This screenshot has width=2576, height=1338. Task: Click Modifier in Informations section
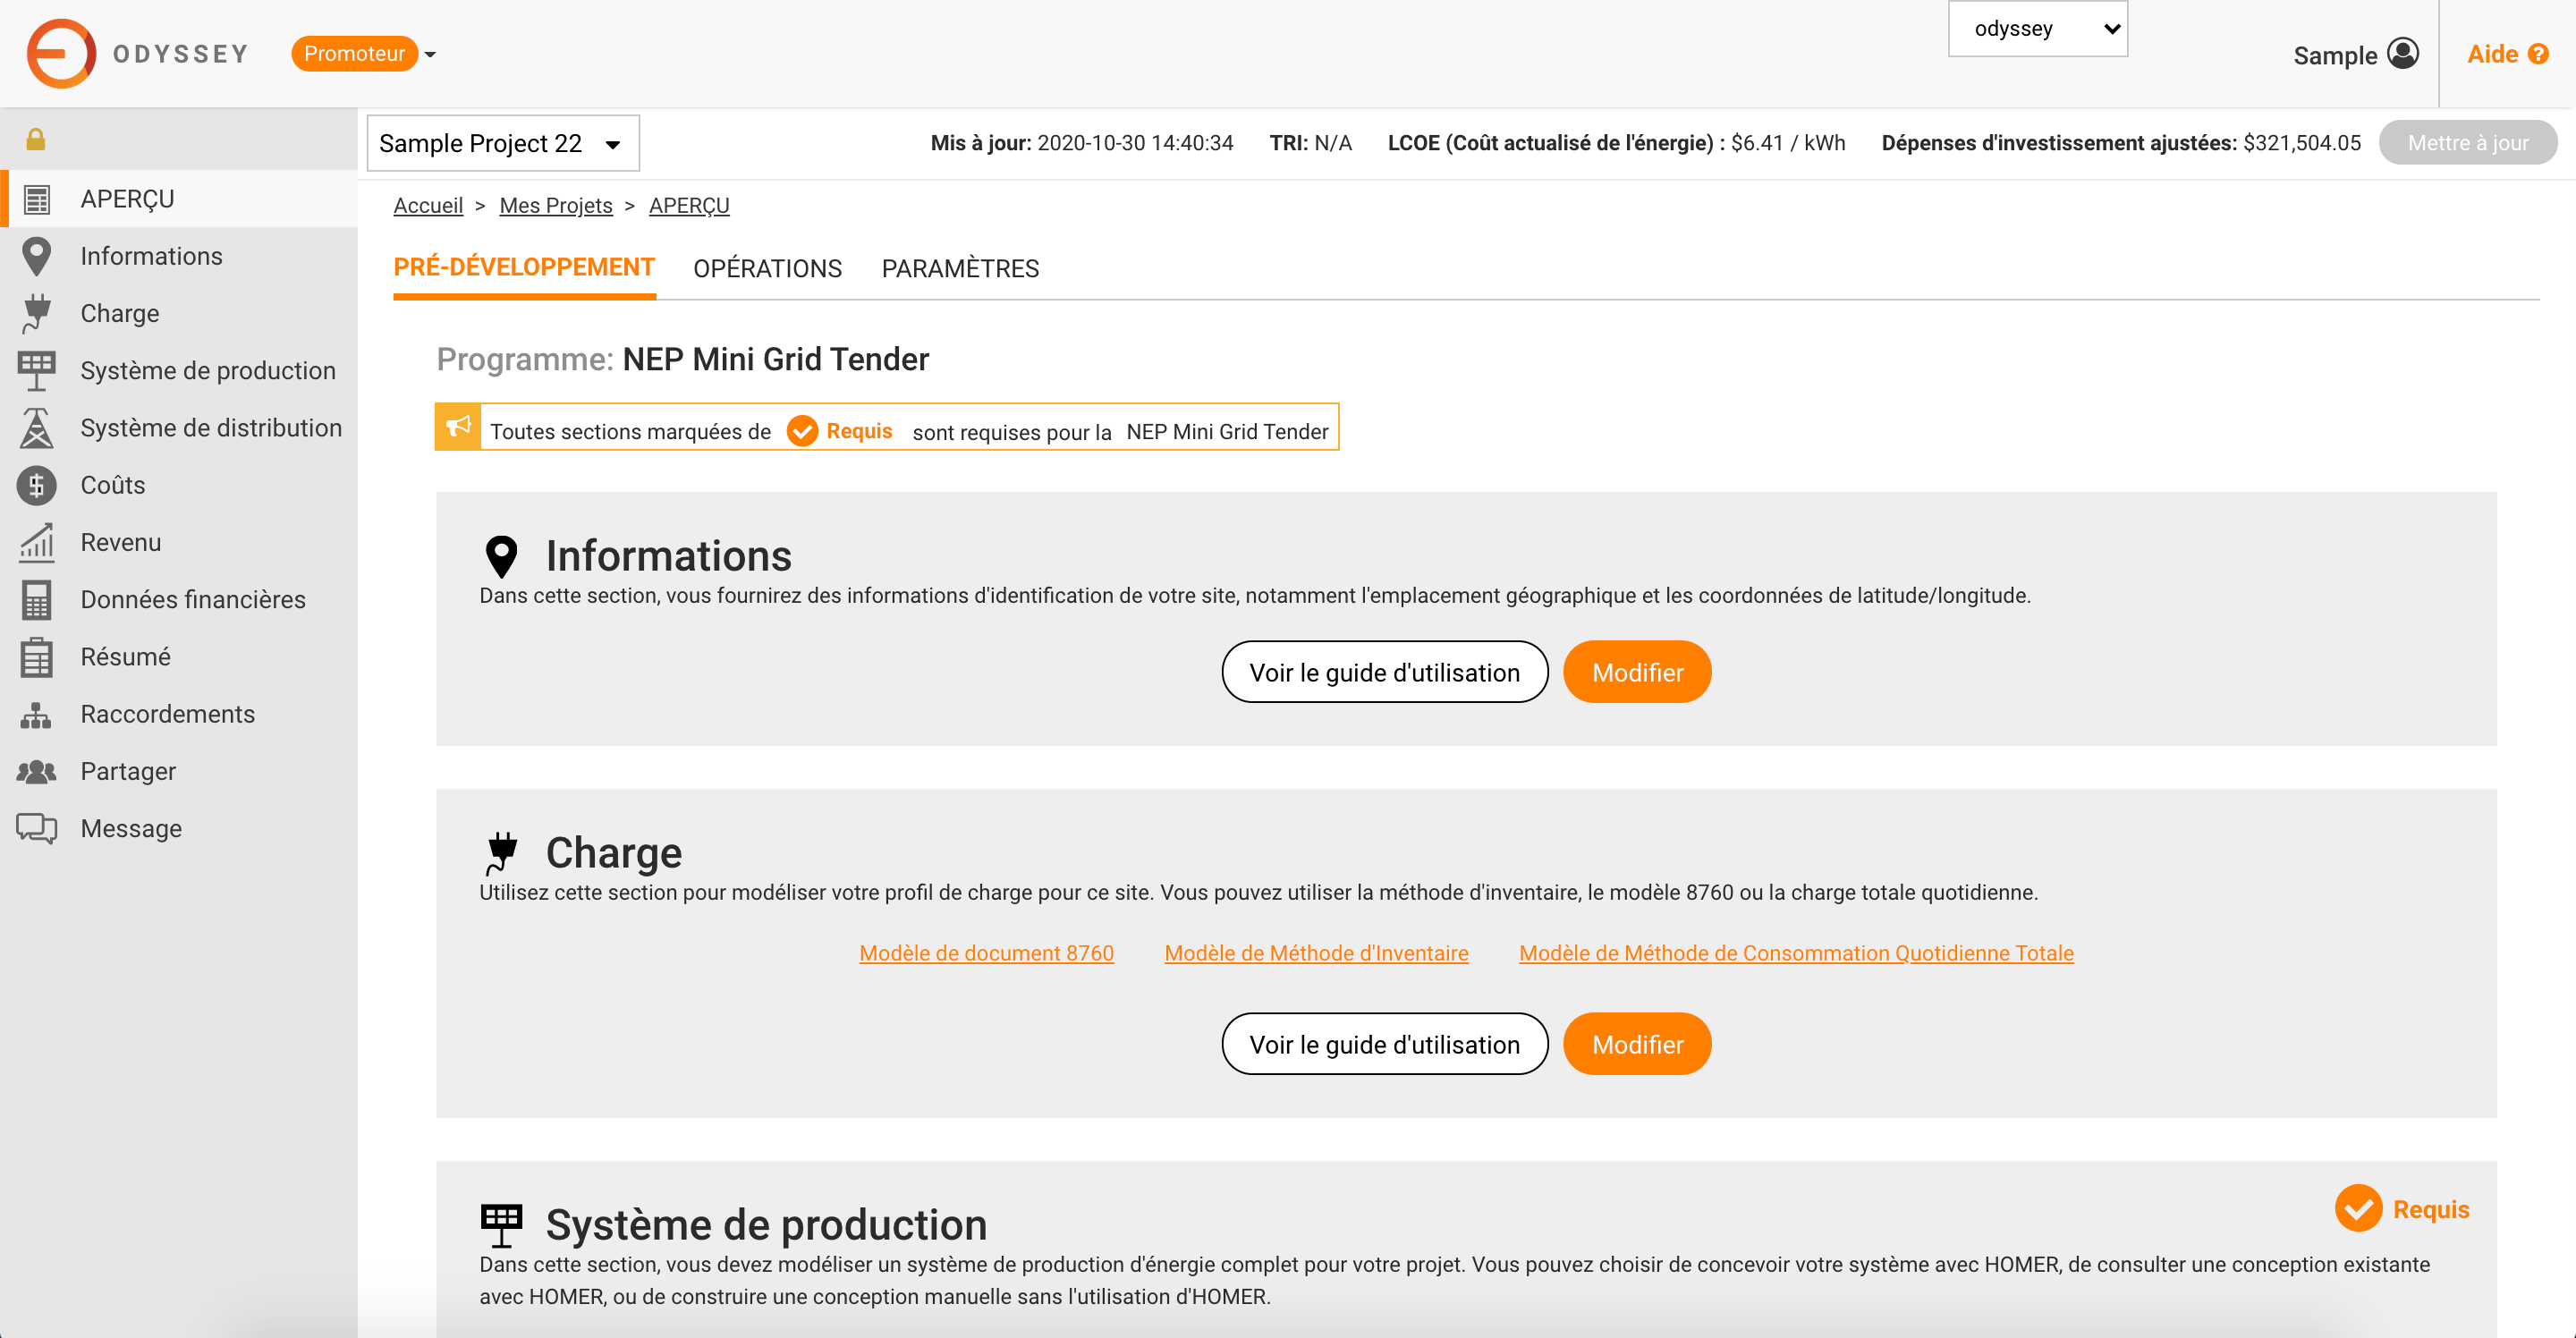(x=1636, y=672)
